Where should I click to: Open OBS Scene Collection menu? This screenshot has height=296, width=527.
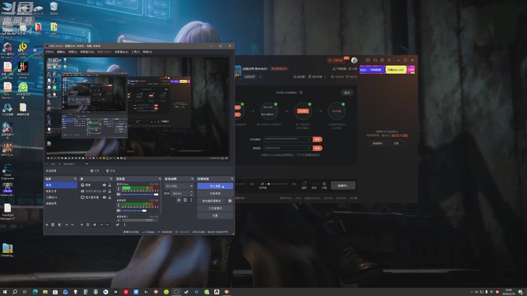point(121,52)
